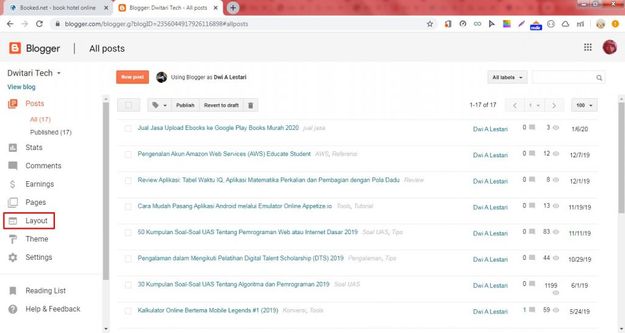The image size is (625, 333).
Task: Click the Pages icon in sidebar
Action: (13, 202)
